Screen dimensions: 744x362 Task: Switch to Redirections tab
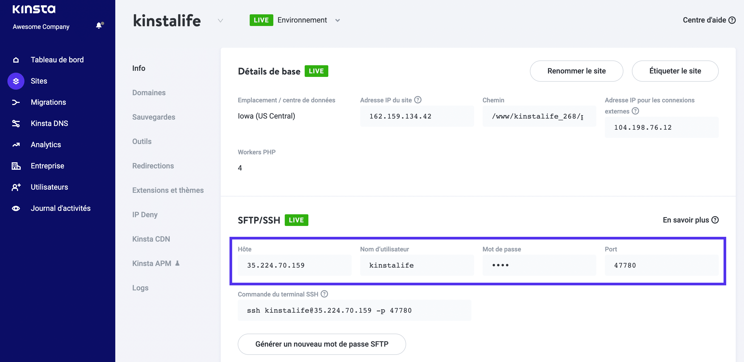pos(153,166)
